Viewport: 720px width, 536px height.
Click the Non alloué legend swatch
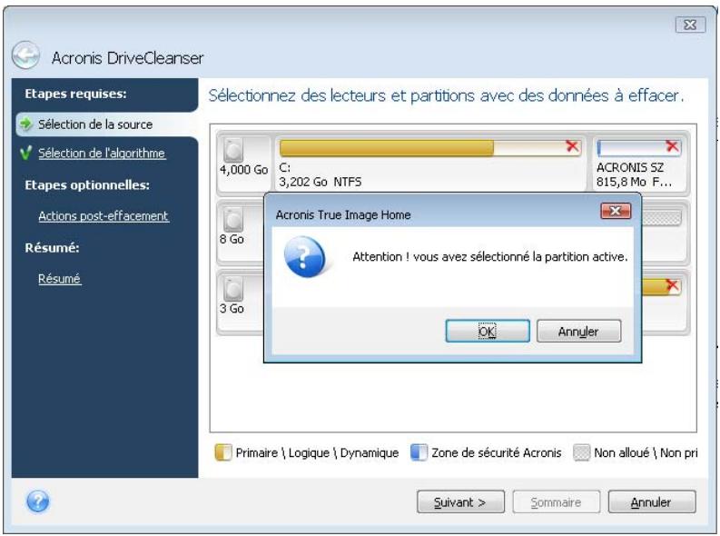coord(581,452)
